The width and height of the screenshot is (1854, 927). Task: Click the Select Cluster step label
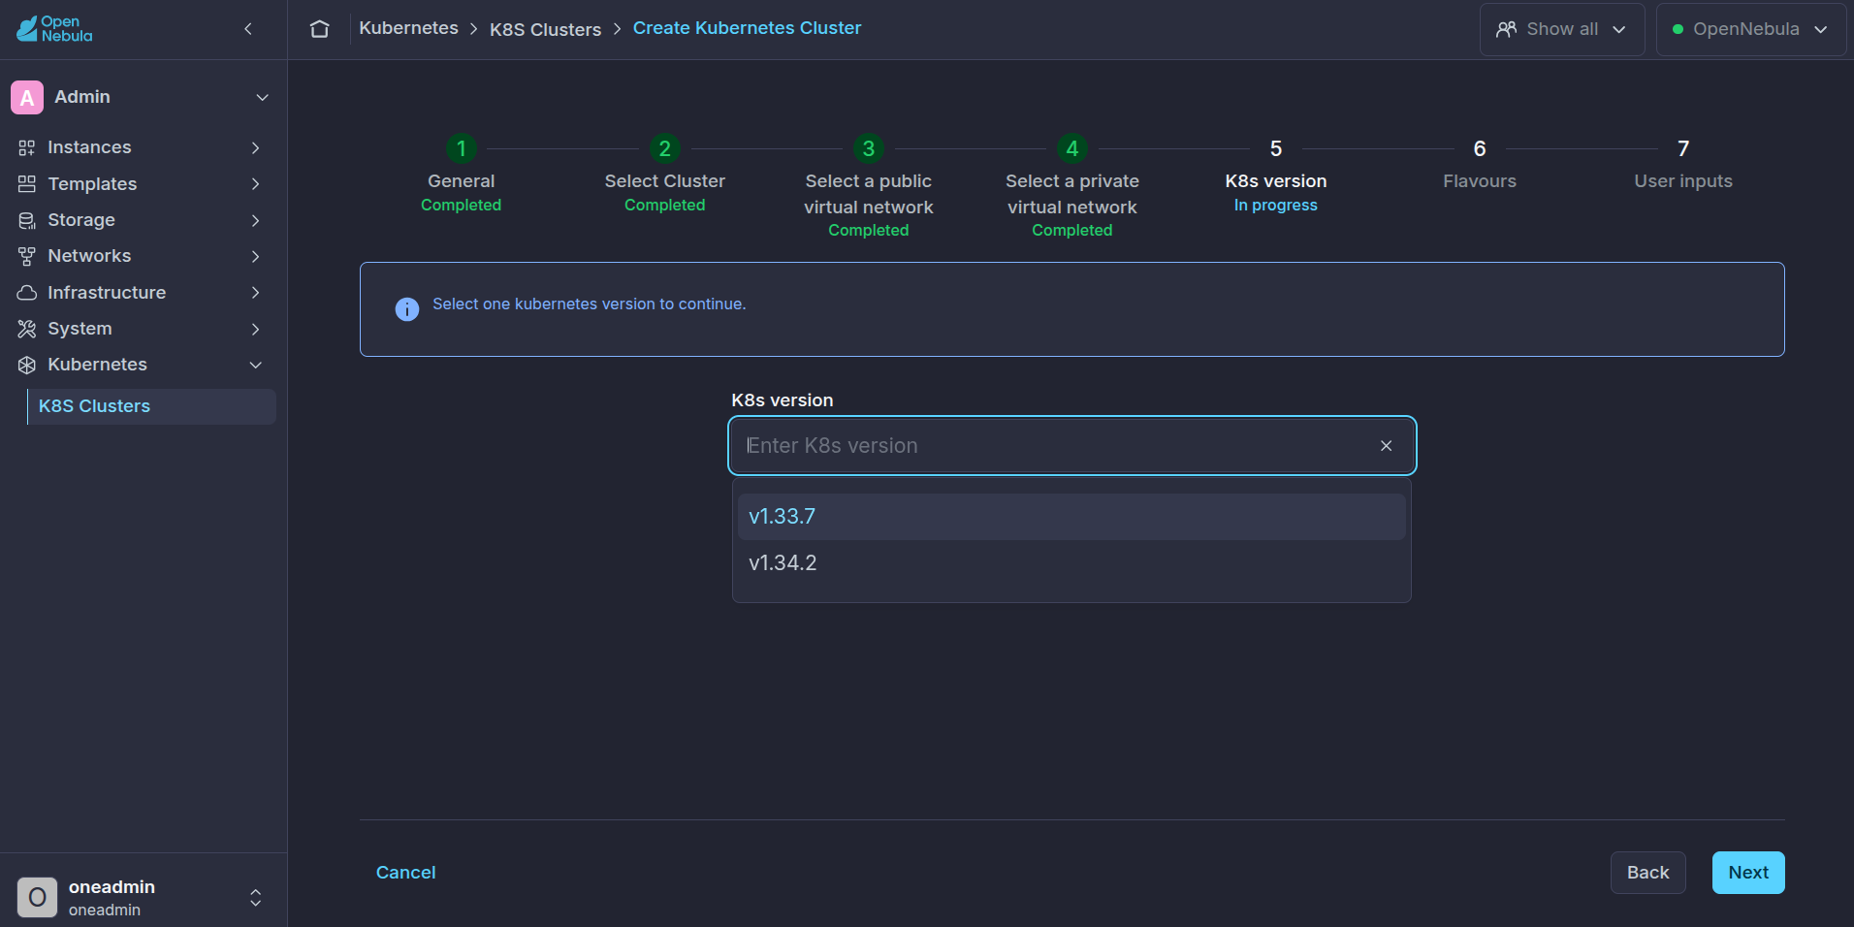[665, 181]
